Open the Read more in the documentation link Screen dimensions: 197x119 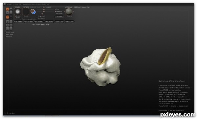point(171,110)
